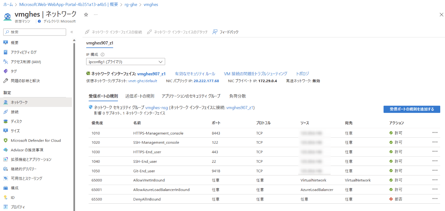Open Advisor の推奨事項 sidebar item
The height and width of the screenshot is (211, 445).
[x=27, y=150]
